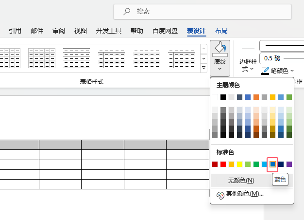Viewport: 304px width, 220px height.
Task: Pick the green standard color swatch
Action: tap(256, 164)
